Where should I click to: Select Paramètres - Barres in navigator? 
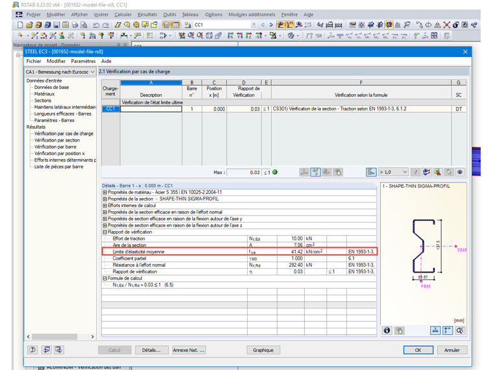coord(54,120)
